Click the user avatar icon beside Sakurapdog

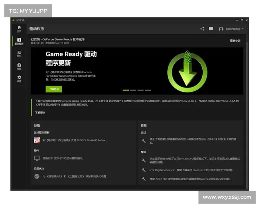[221, 29]
